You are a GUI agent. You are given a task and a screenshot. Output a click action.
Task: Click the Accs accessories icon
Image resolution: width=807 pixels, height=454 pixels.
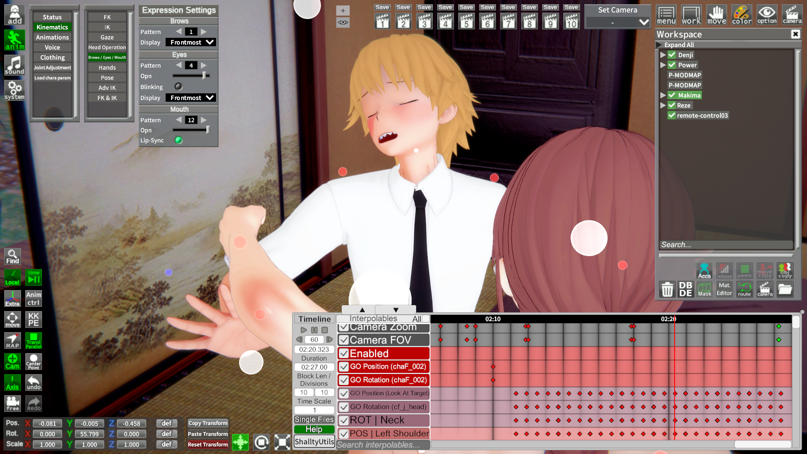point(704,271)
